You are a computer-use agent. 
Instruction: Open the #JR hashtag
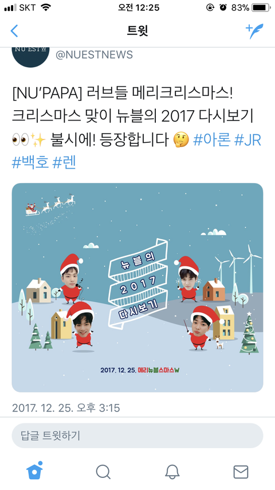247,141
